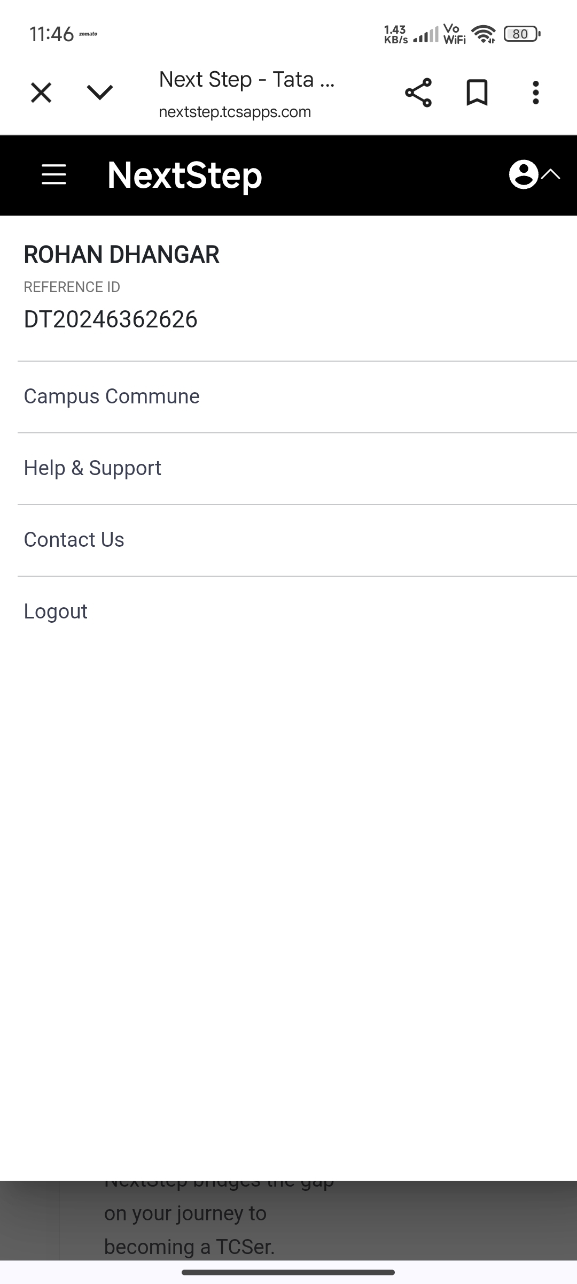Image resolution: width=577 pixels, height=1284 pixels.
Task: Log out of NextStep account
Action: [56, 612]
